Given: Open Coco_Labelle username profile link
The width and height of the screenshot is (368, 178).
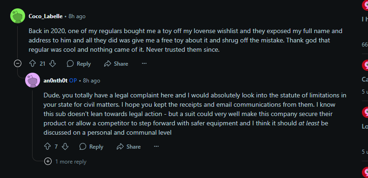Looking at the screenshot, I should pos(46,16).
